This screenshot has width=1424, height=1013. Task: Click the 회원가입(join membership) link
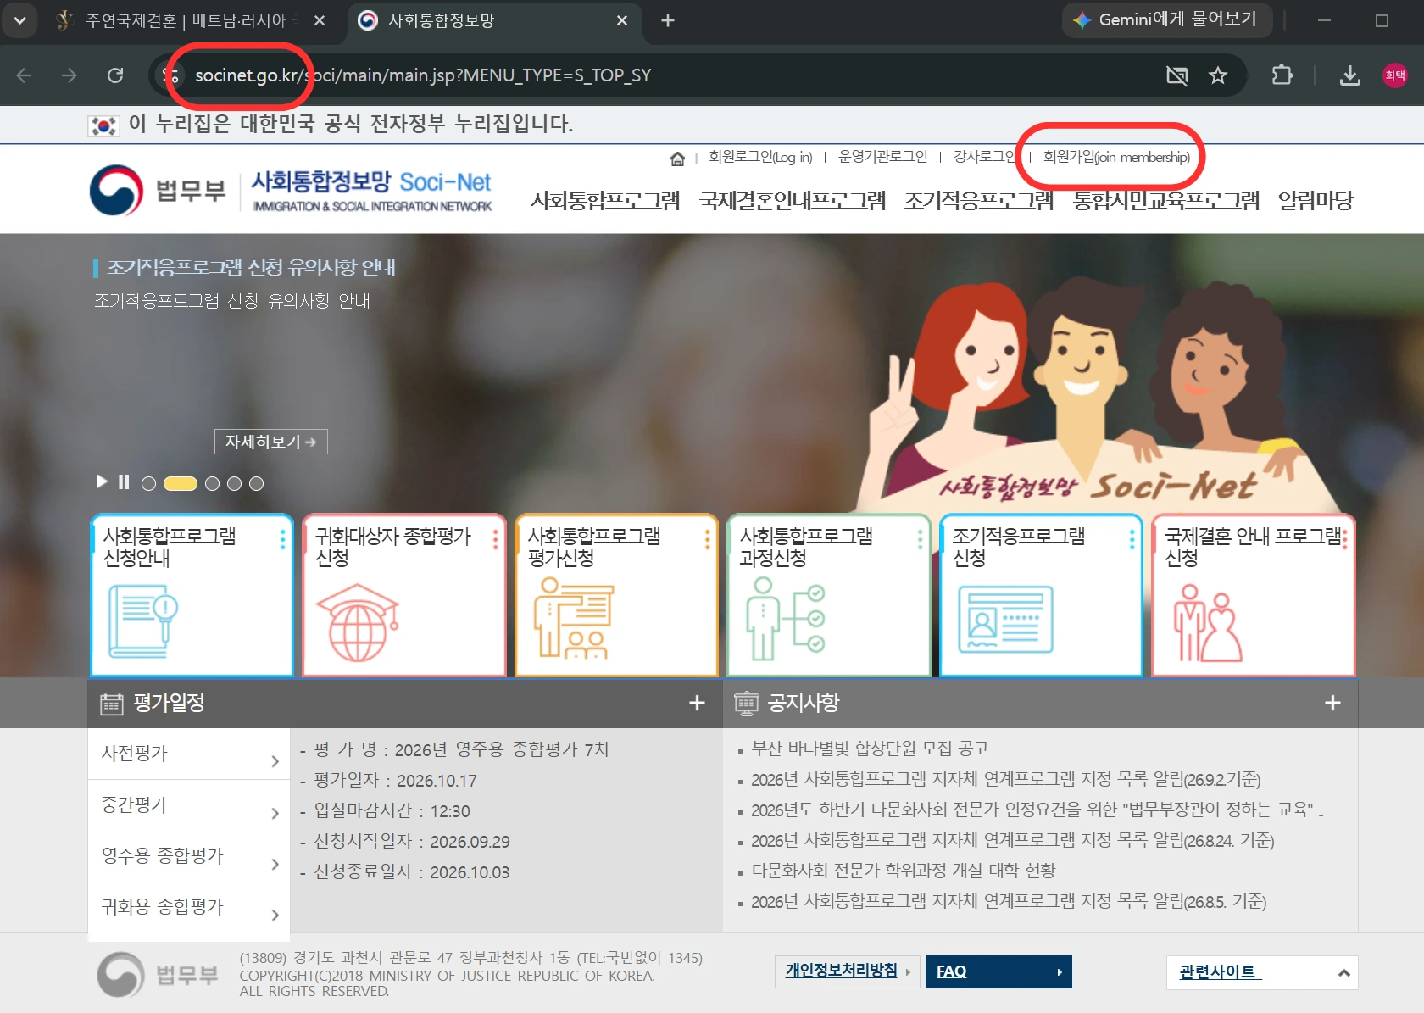[1116, 157]
